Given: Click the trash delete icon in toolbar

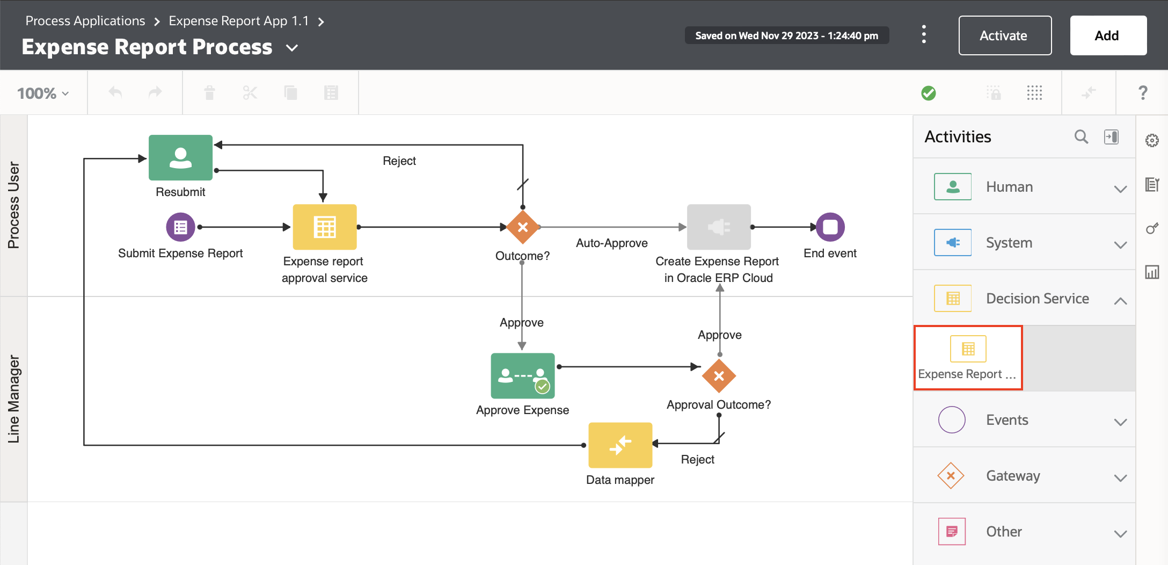Looking at the screenshot, I should pos(209,92).
